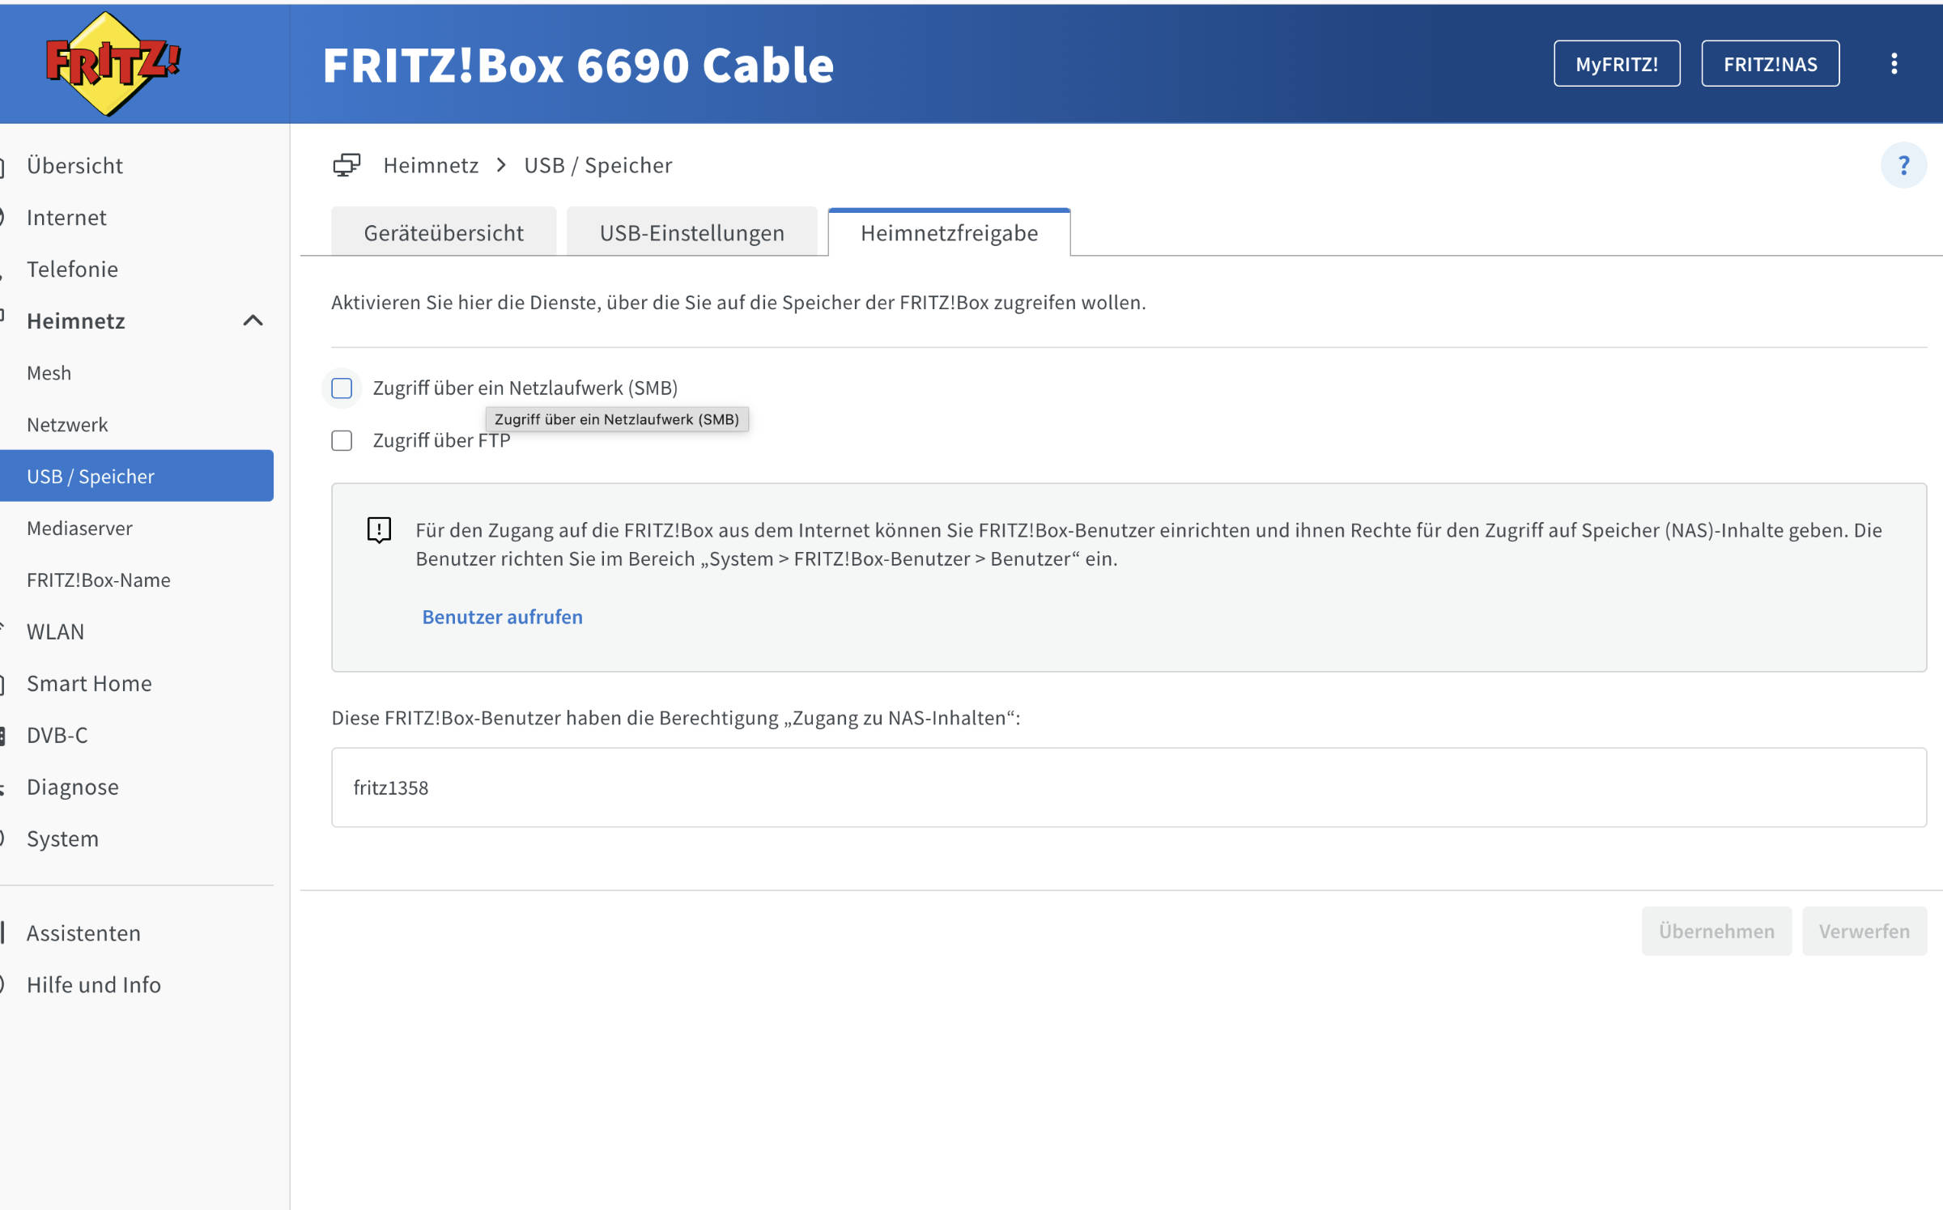Image resolution: width=1943 pixels, height=1210 pixels.
Task: Click the monitor icon beside the breadcrumb
Action: (x=347, y=164)
